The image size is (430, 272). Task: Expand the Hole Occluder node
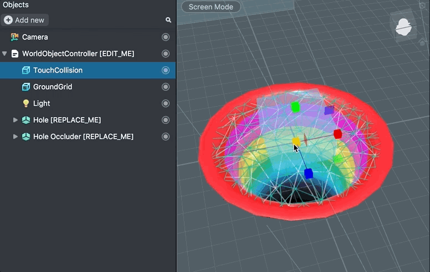click(x=16, y=137)
